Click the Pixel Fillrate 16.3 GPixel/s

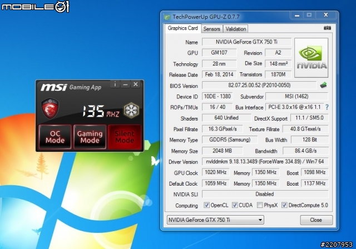tap(222, 129)
